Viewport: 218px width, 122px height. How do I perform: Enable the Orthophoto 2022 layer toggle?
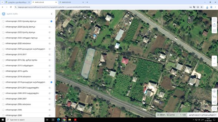50,38
